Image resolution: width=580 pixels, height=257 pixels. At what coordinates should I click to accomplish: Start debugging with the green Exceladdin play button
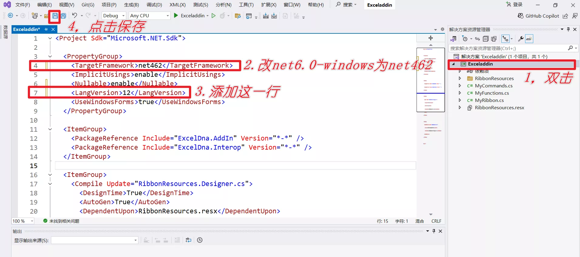point(176,15)
